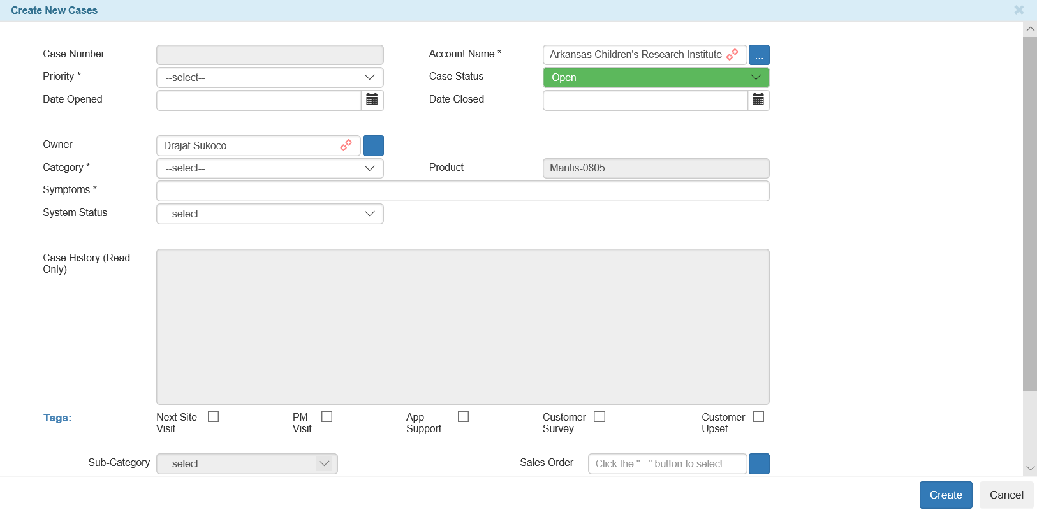The height and width of the screenshot is (510, 1037).
Task: Open the Priority dropdown
Action: [270, 77]
